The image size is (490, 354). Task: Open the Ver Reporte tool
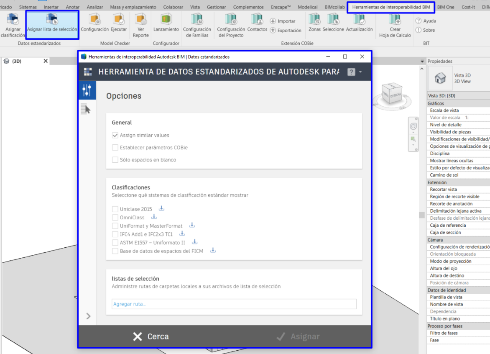click(140, 26)
